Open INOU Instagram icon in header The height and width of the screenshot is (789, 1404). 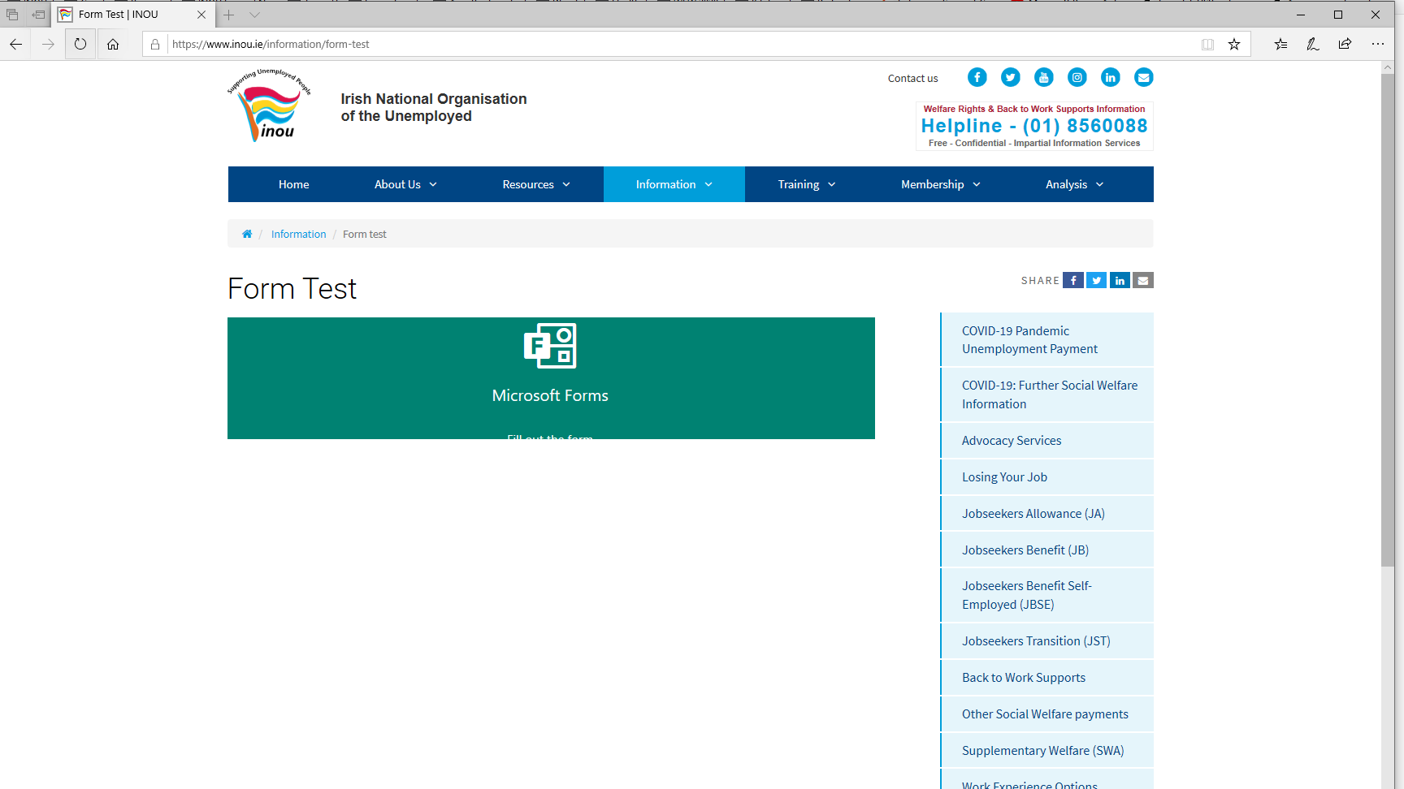tap(1077, 77)
